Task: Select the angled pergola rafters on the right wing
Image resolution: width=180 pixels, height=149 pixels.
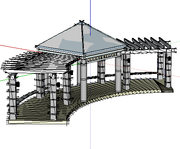Action: tap(144, 43)
